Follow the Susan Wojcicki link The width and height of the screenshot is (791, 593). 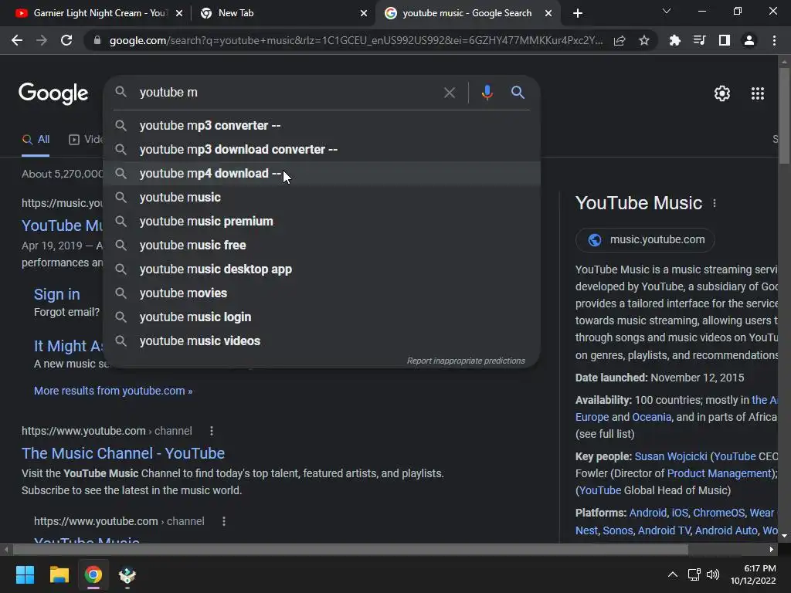point(670,456)
